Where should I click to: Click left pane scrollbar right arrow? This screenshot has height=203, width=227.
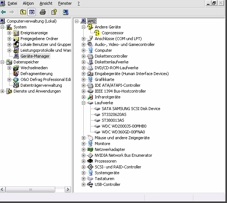tap(68, 190)
